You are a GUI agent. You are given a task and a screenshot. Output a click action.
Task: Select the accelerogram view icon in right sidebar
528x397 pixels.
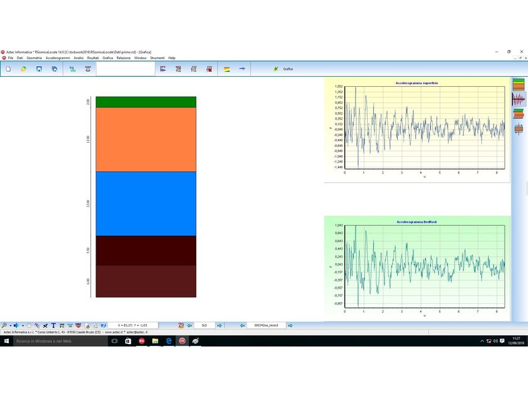click(519, 99)
